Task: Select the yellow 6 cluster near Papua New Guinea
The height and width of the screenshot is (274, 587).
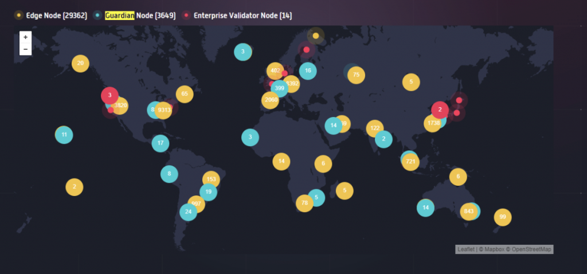Action: (458, 177)
